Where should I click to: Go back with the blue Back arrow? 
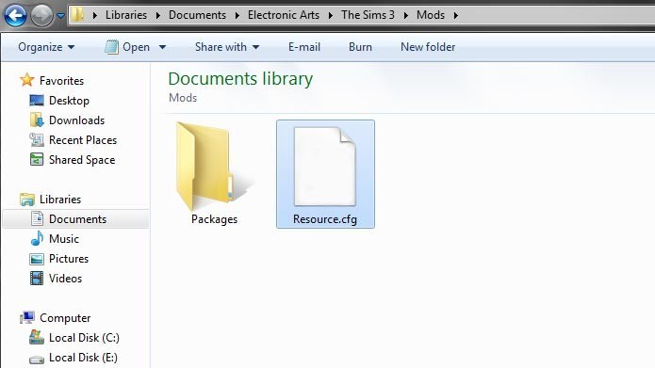point(15,16)
